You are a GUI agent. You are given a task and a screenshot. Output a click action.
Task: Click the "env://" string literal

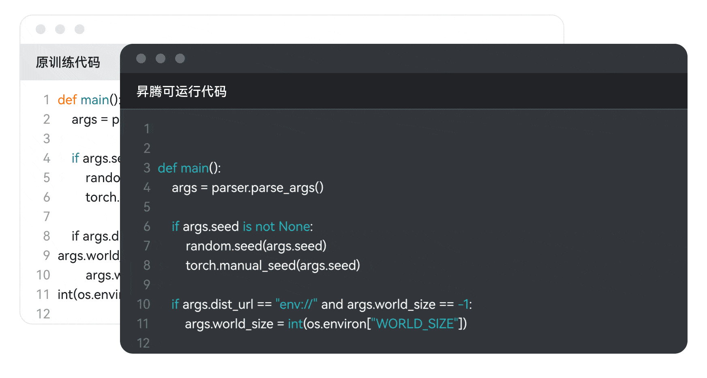pos(296,304)
